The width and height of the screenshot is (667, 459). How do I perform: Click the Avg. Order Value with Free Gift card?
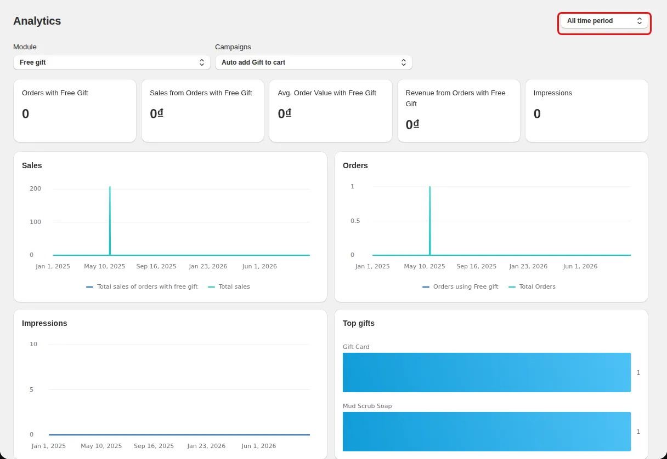click(x=331, y=111)
